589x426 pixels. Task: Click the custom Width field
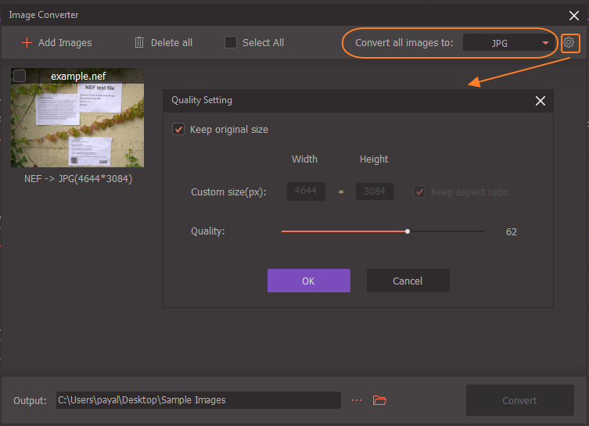[306, 192]
